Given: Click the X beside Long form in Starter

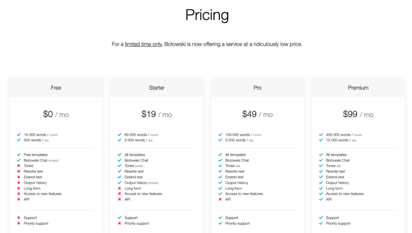Looking at the screenshot, I should 119,188.
